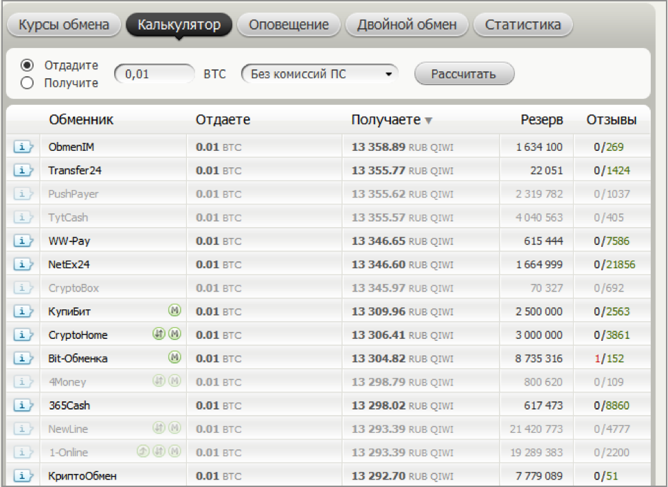Open the PushPayer exchanger link
This screenshot has height=487, width=668.
tap(74, 194)
